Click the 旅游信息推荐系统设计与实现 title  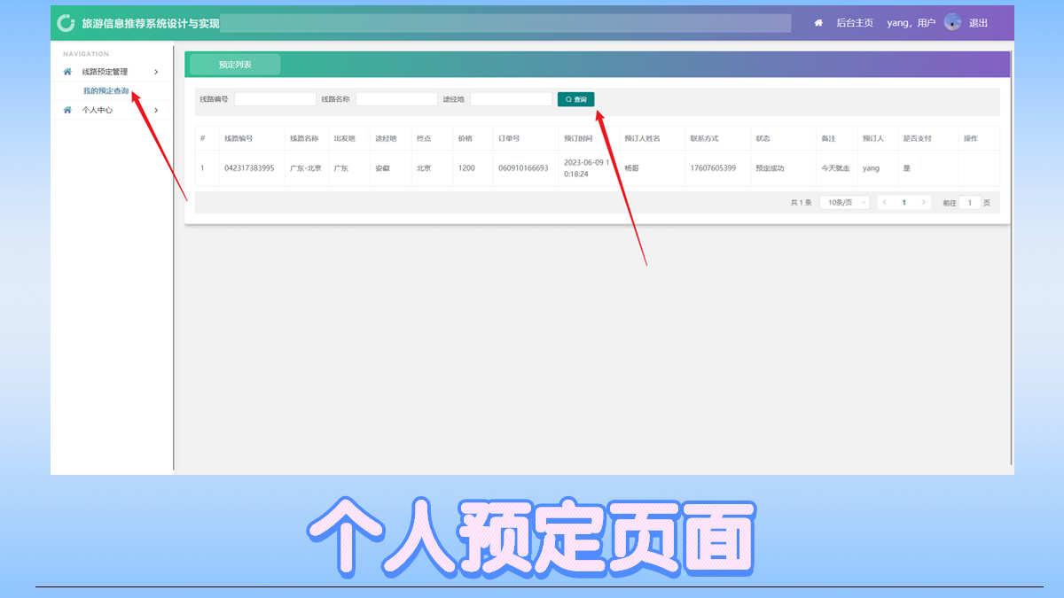click(150, 23)
